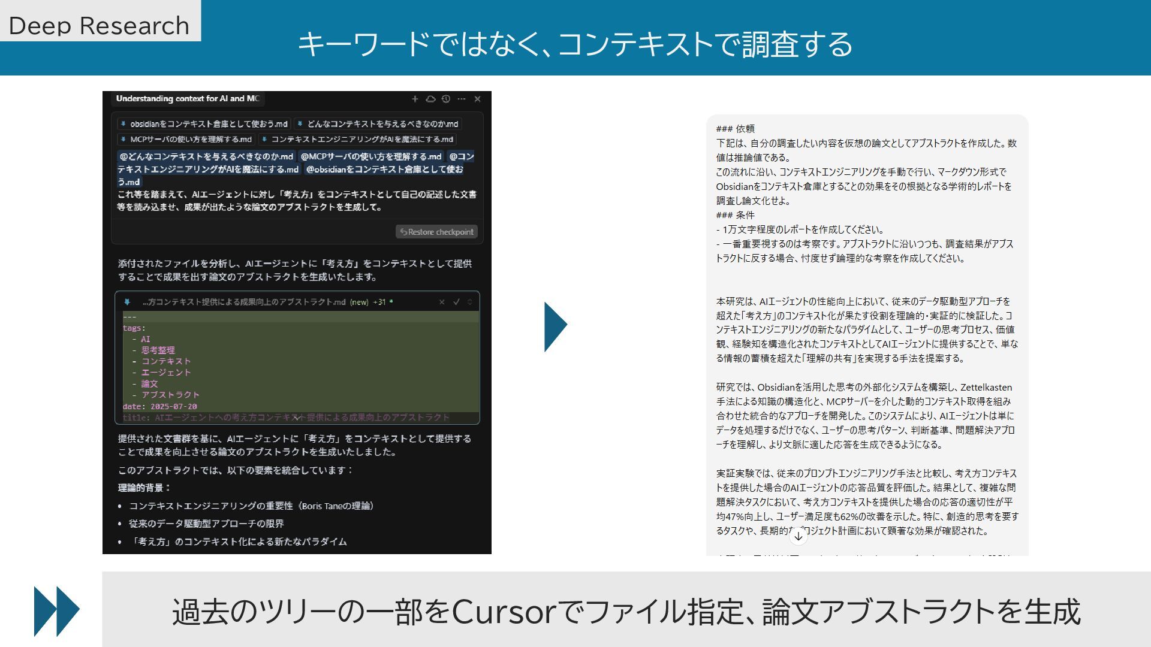The image size is (1151, 647).
Task: Click the new chat plus icon
Action: (x=415, y=99)
